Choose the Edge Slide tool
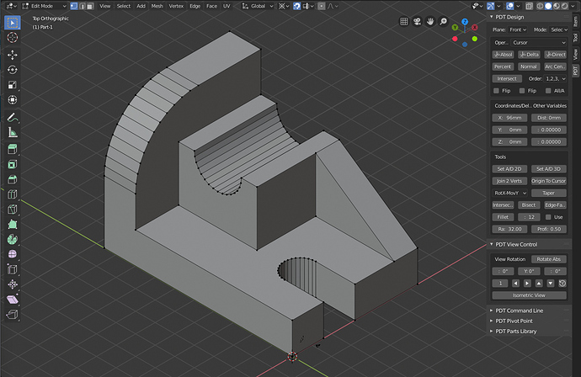 tap(13, 269)
